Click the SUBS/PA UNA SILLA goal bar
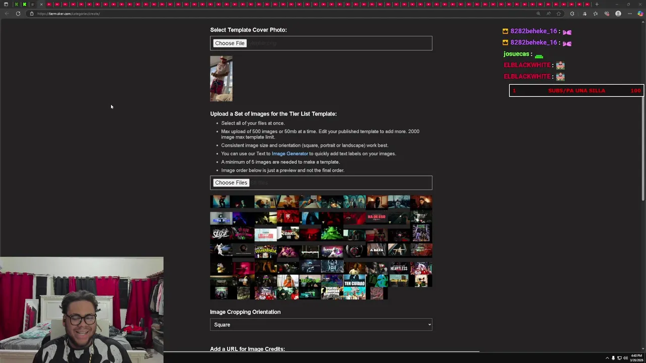Screen dimensions: 646x363 click(576, 91)
